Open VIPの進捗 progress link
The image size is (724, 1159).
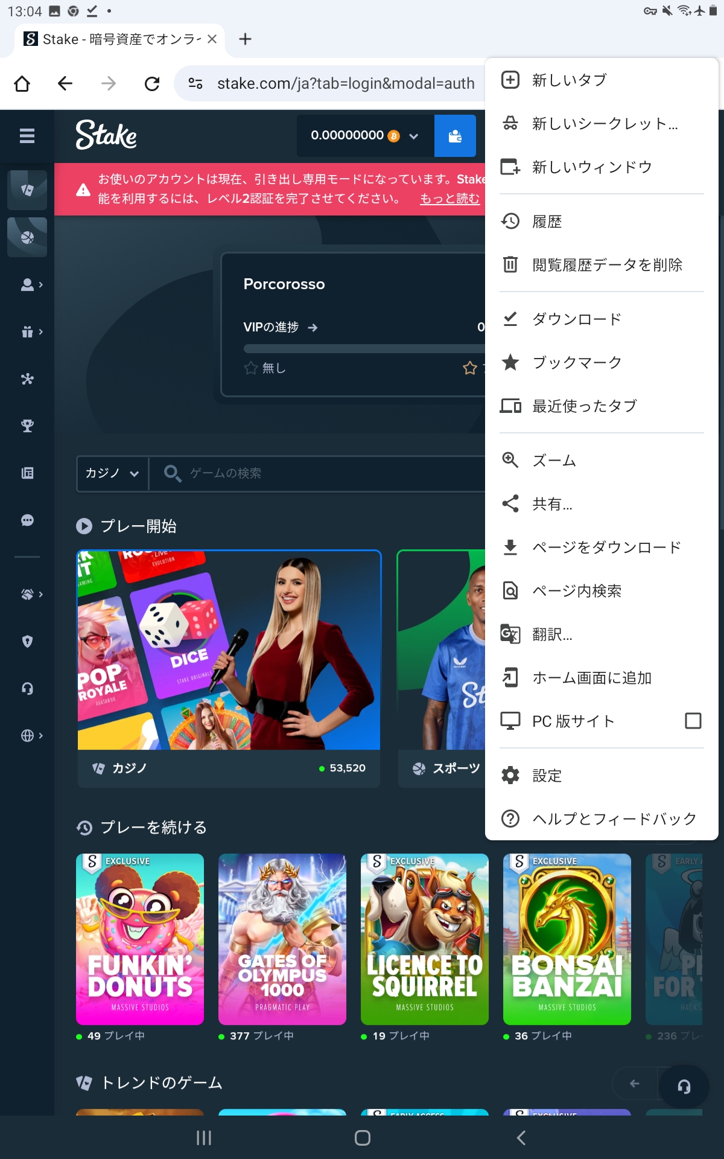(280, 327)
